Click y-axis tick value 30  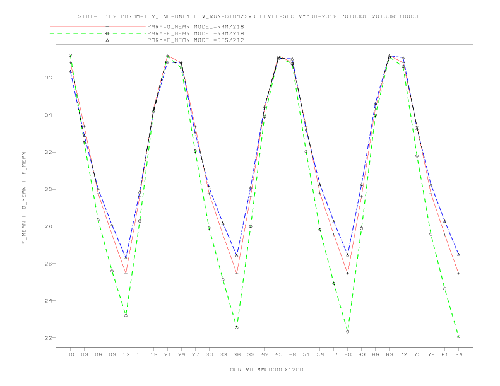coord(49,189)
